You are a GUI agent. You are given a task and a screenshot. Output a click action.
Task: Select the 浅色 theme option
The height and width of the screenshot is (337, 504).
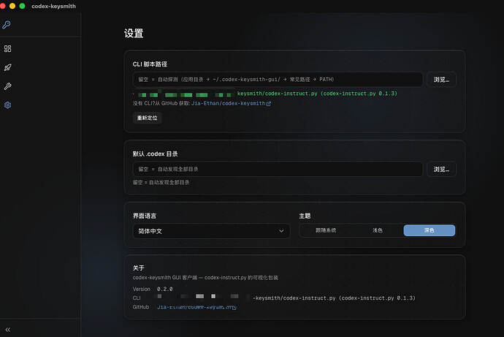click(x=378, y=230)
